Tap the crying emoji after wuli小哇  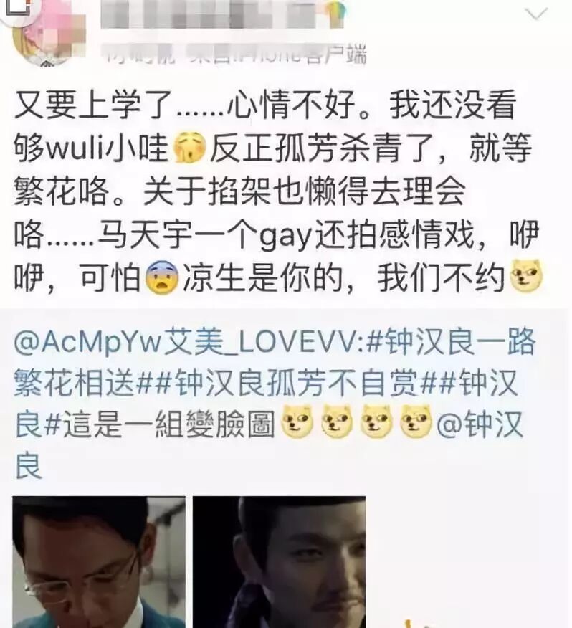pyautogui.click(x=189, y=148)
